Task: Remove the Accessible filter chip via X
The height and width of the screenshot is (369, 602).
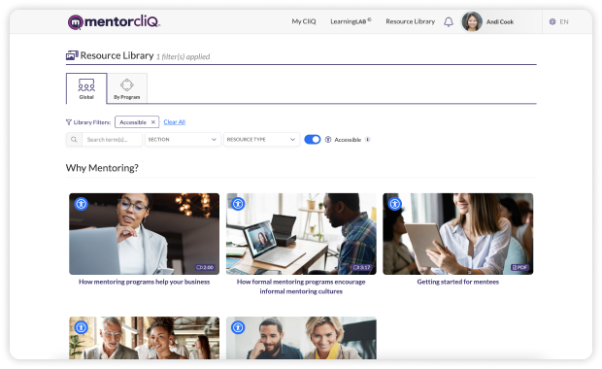Action: [152, 122]
